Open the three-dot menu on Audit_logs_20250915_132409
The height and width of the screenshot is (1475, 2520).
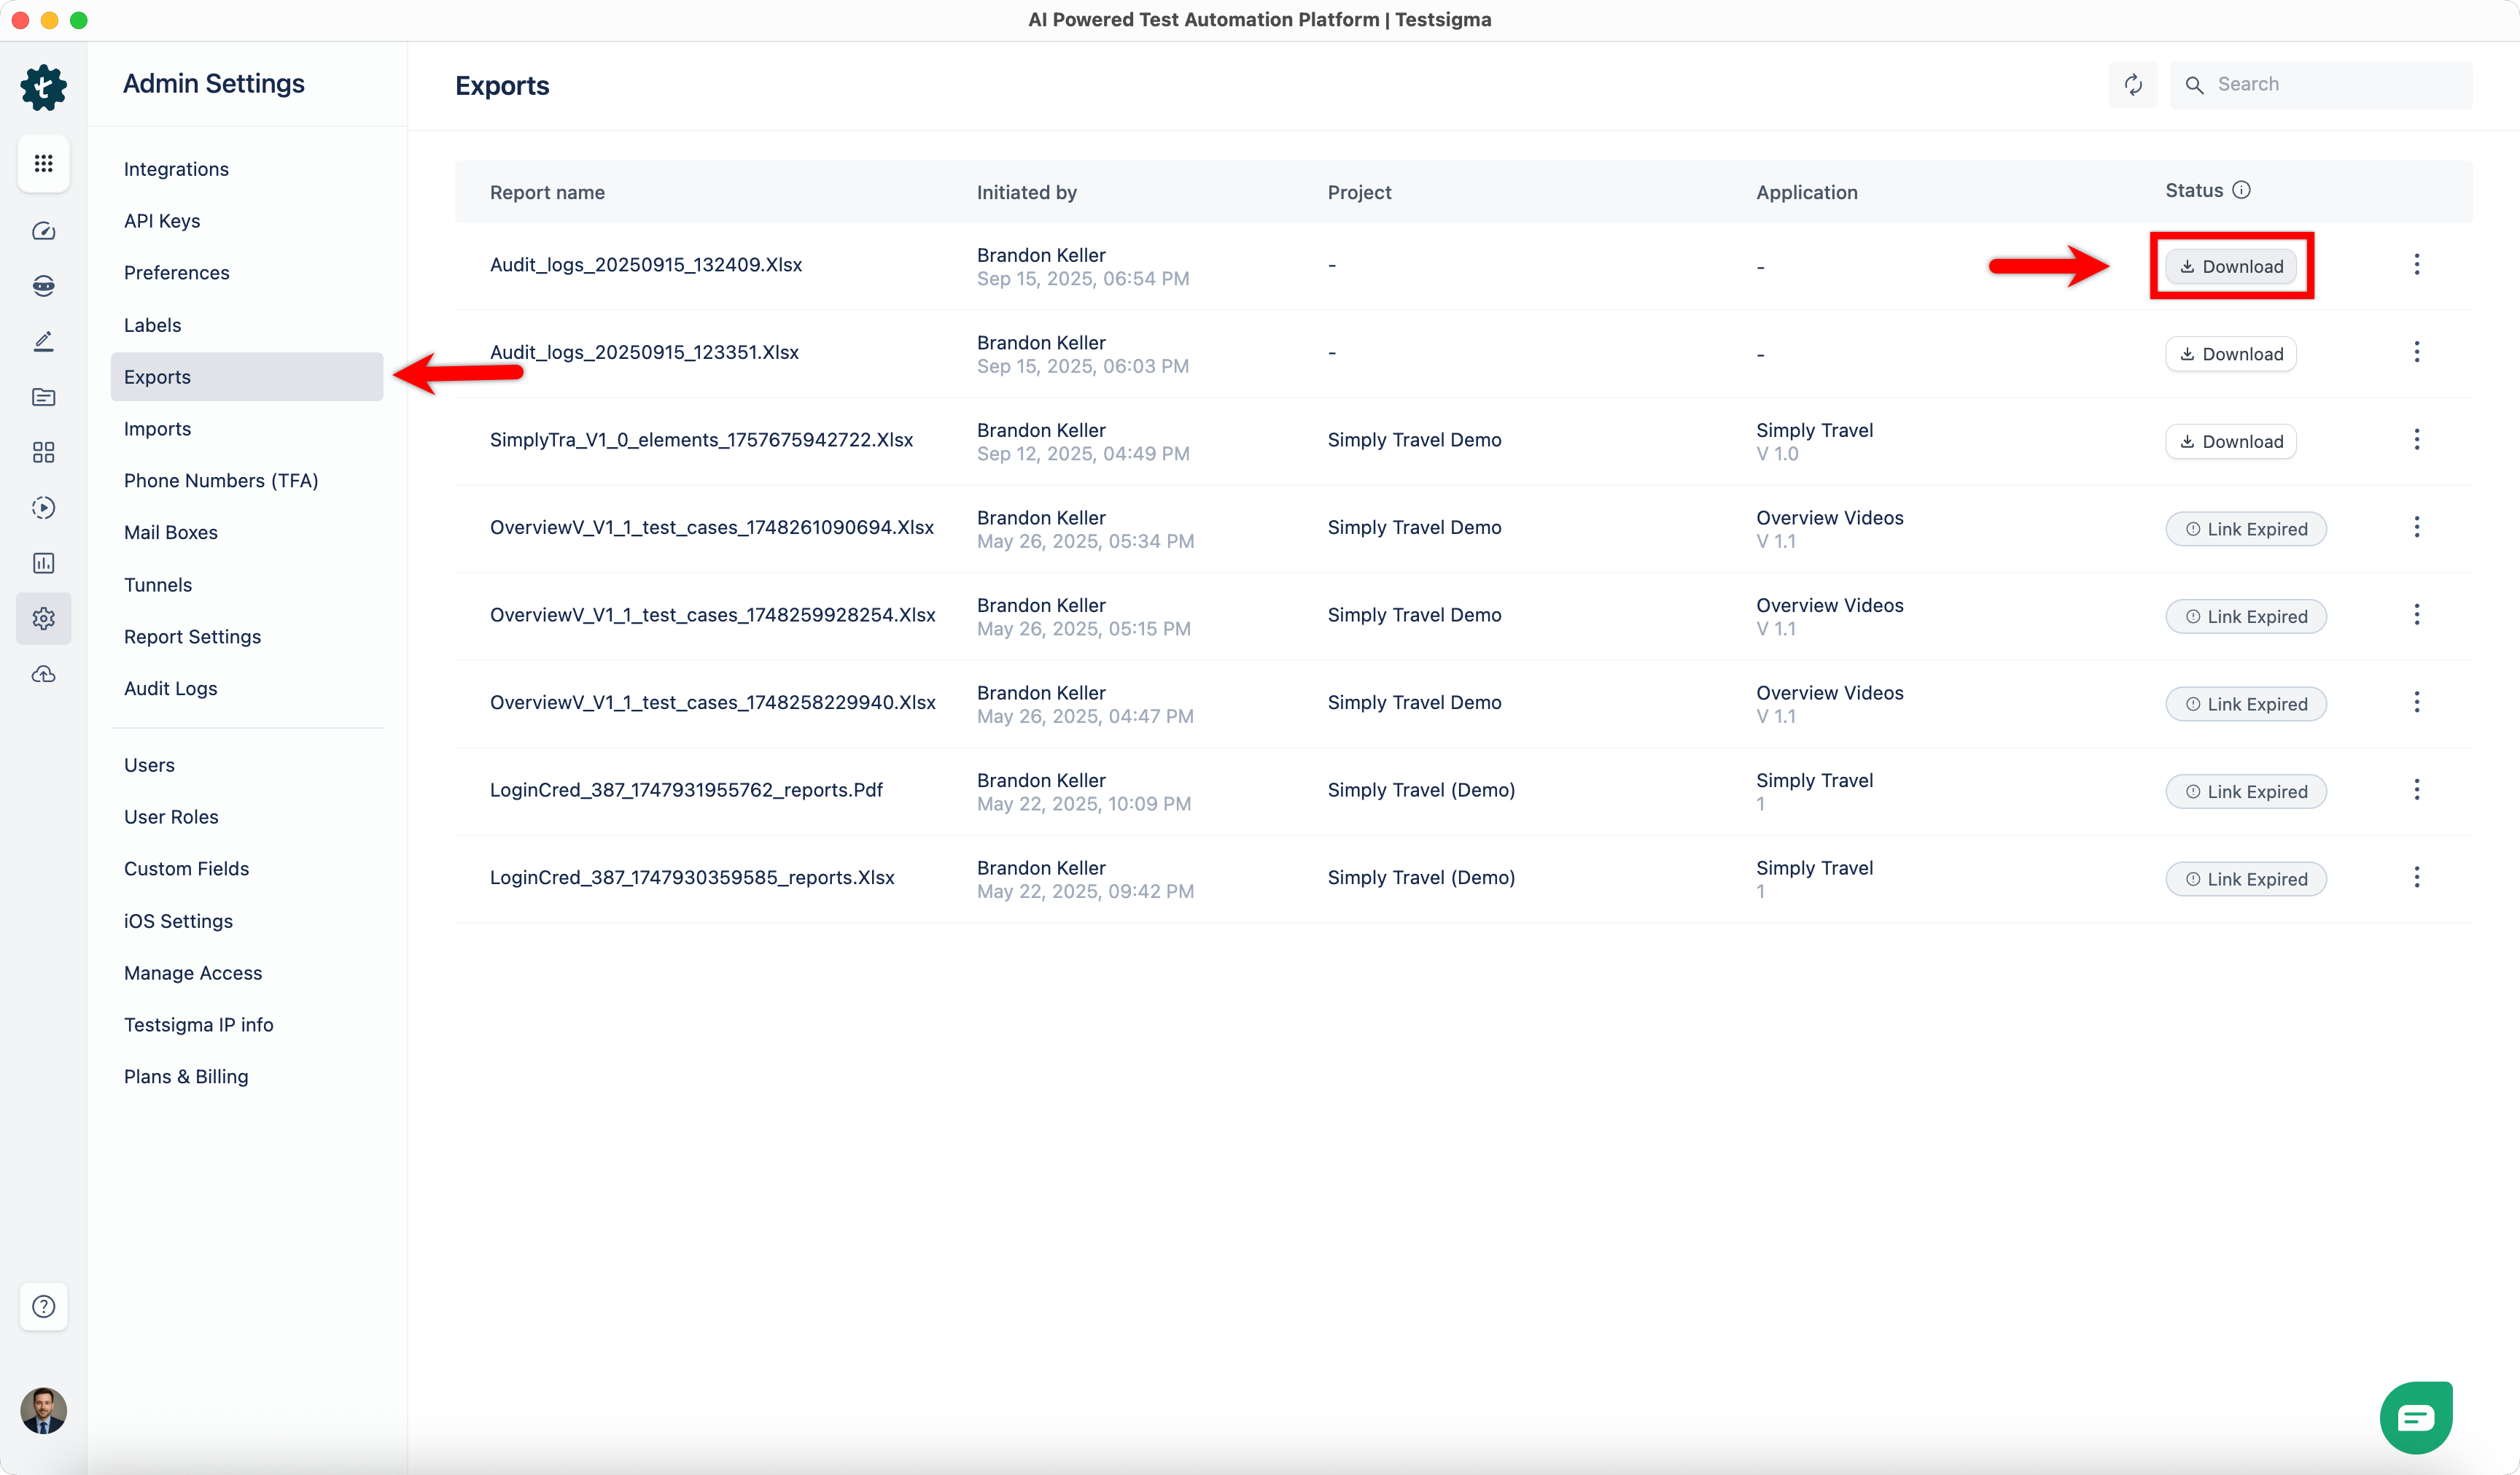coord(2417,263)
